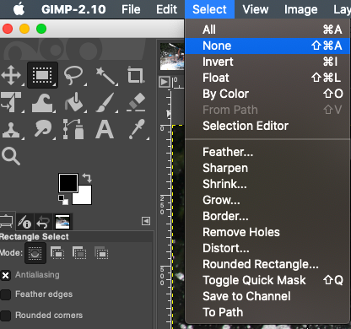Choose Shrink... in the Select menu
This screenshot has height=329, width=351.
[267, 184]
